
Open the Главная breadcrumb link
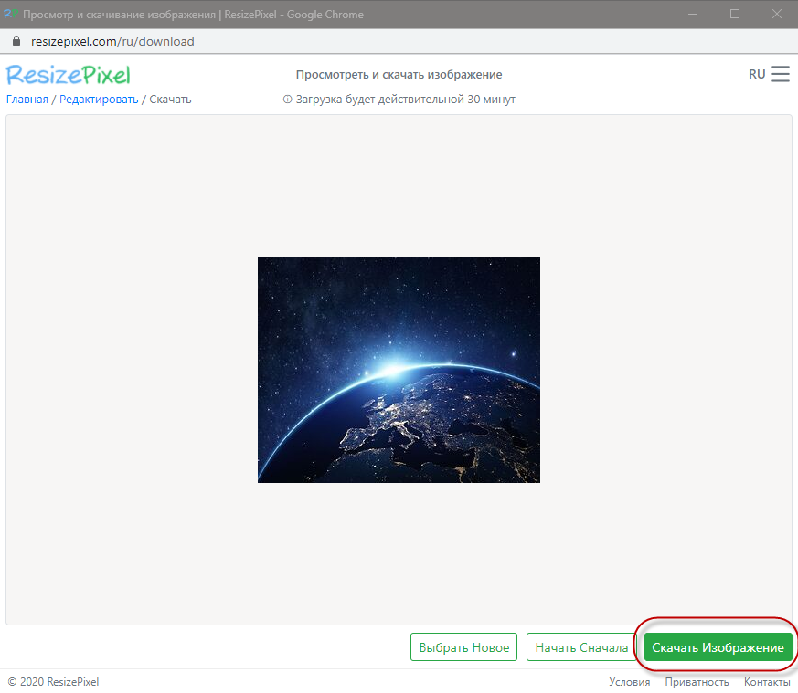(27, 100)
